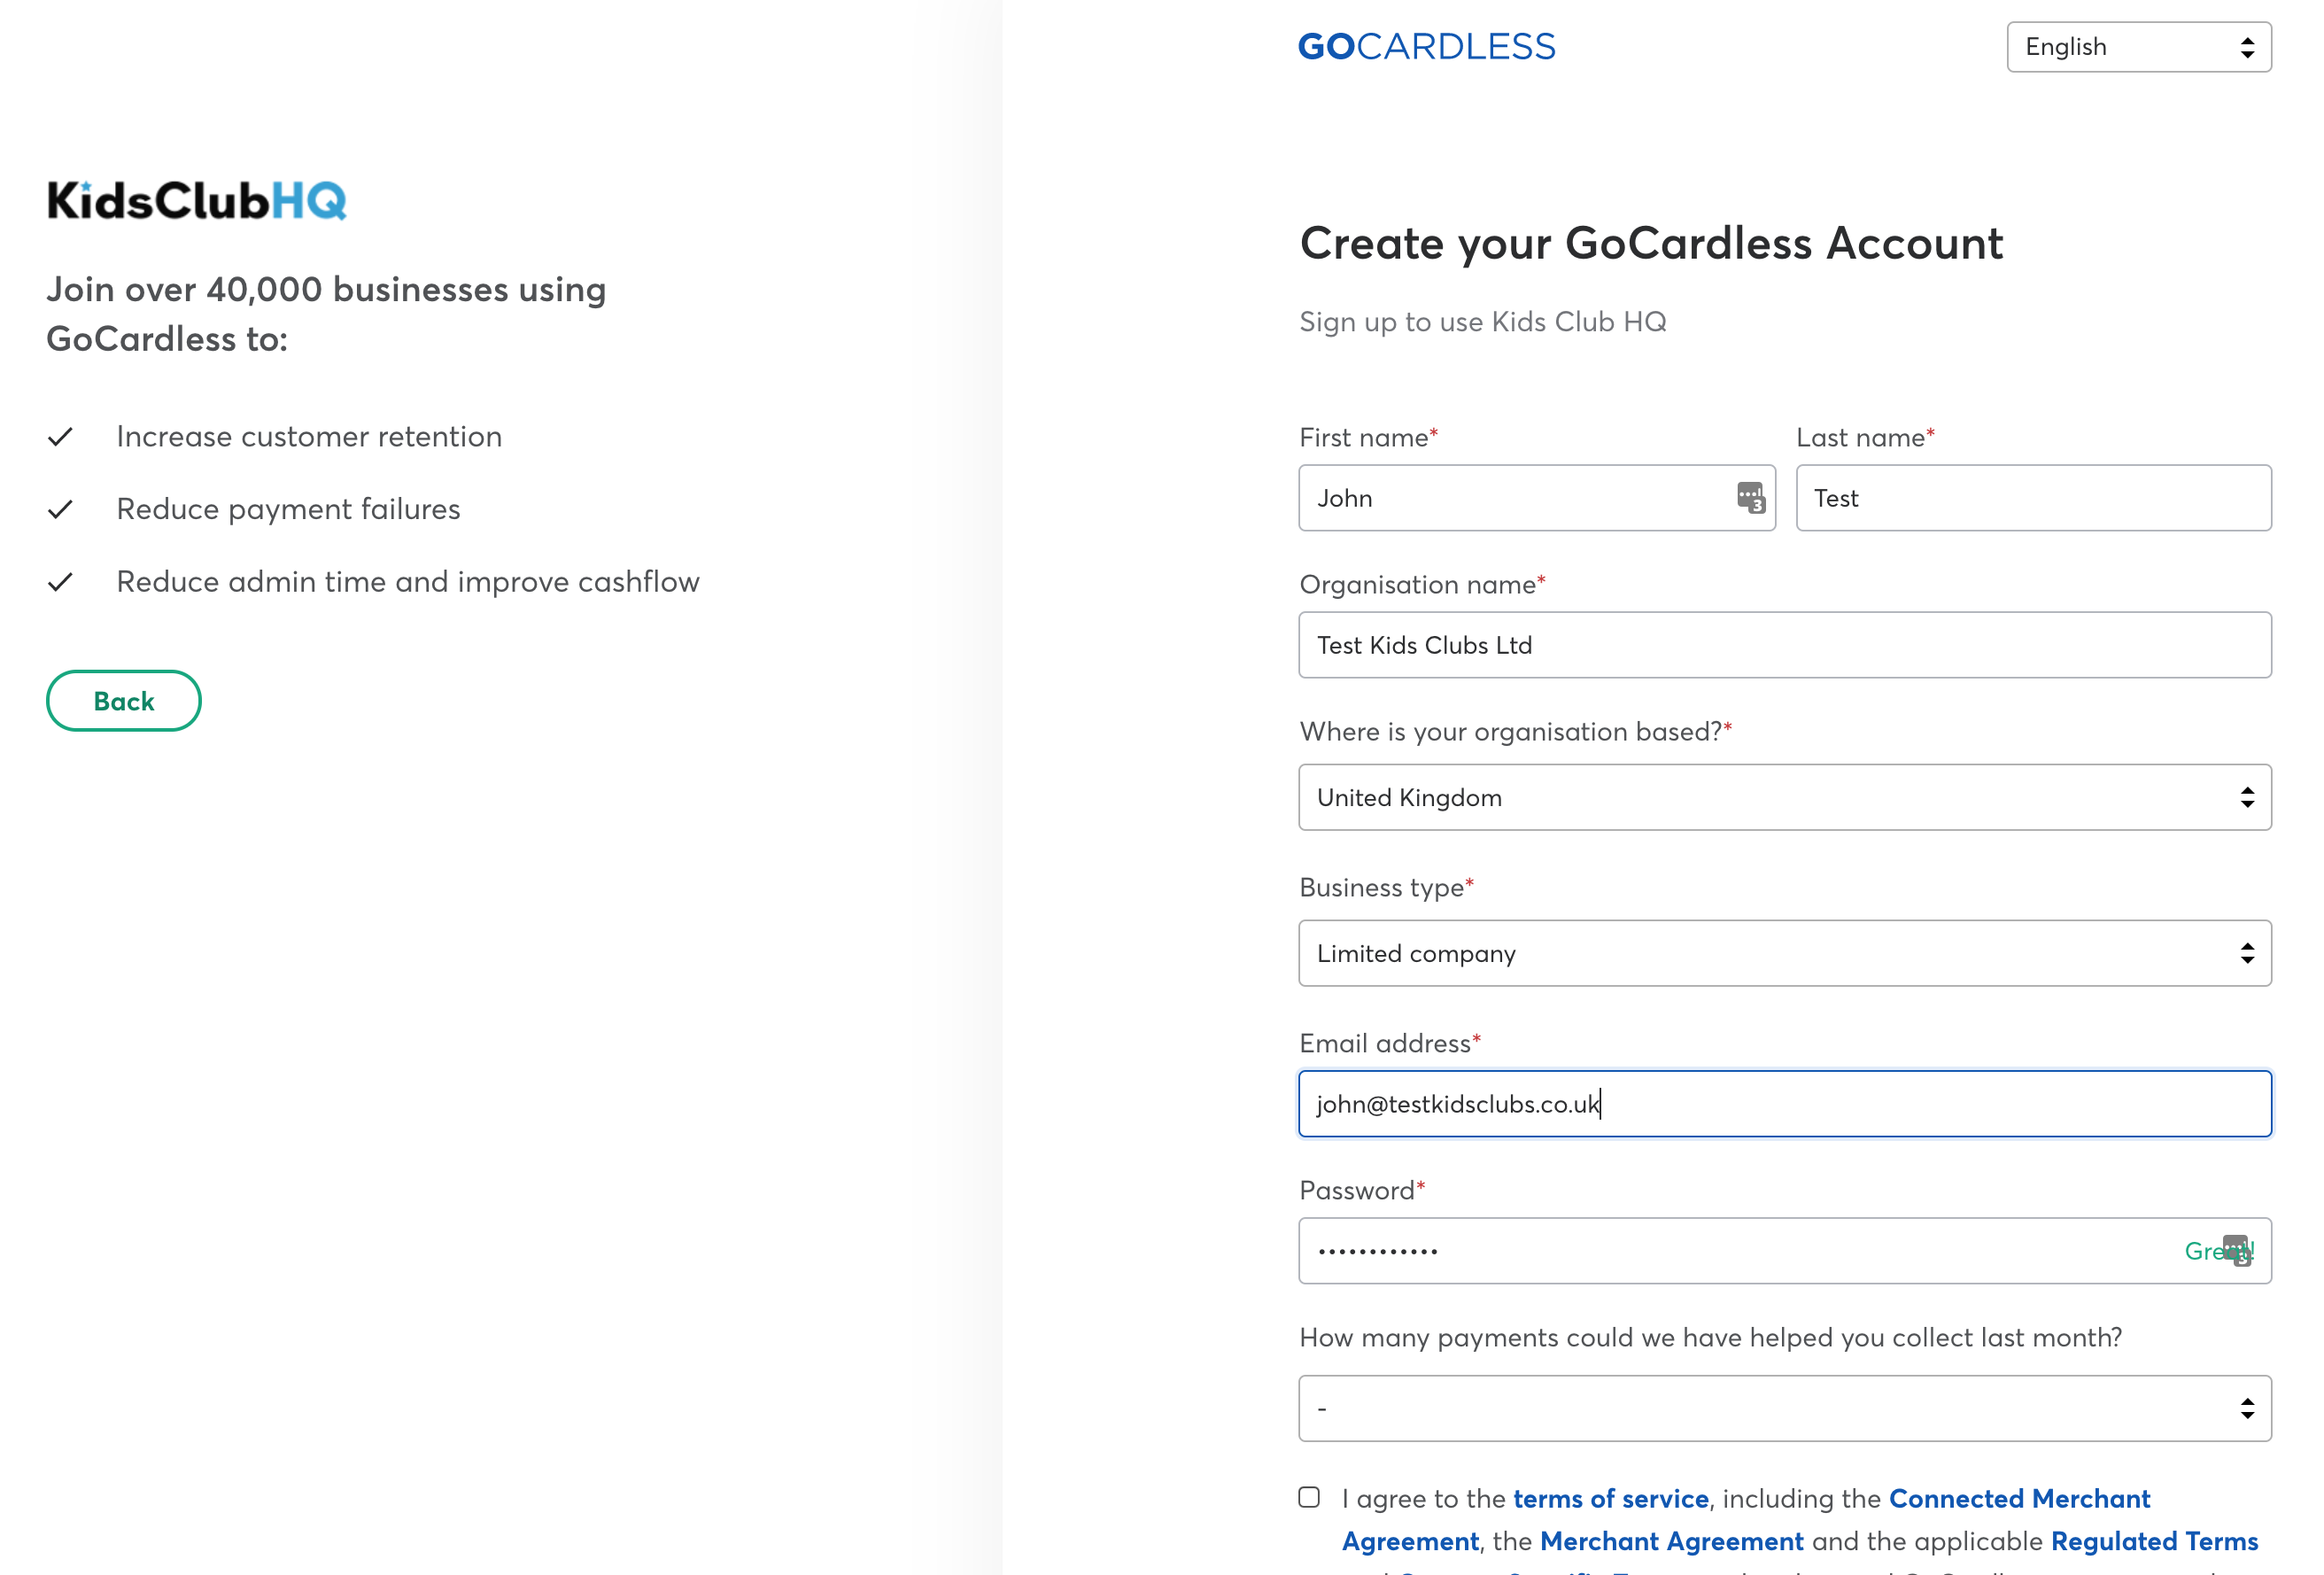Image resolution: width=2324 pixels, height=1575 pixels.
Task: Click the Organisation name input field
Action: point(1785,645)
